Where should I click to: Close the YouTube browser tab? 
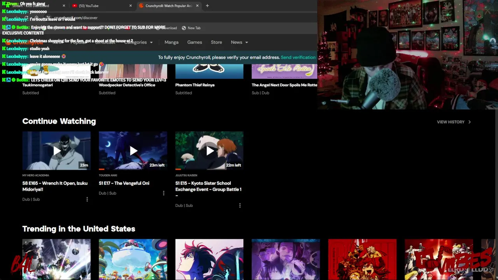[130, 6]
